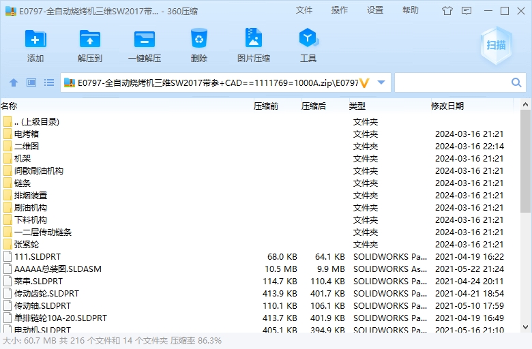Click the 一键解压 one-click extract icon
Image resolution: width=532 pixels, height=349 pixels.
pos(144,39)
